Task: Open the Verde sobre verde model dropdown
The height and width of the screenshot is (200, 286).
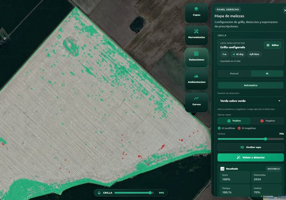Action: point(250,101)
